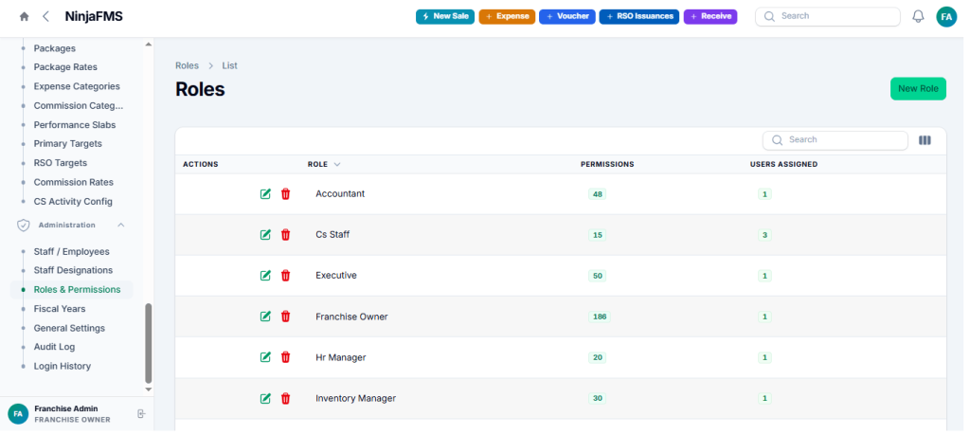Click the sidebar scroll up arrow
The width and height of the screenshot is (970, 435).
(x=148, y=45)
